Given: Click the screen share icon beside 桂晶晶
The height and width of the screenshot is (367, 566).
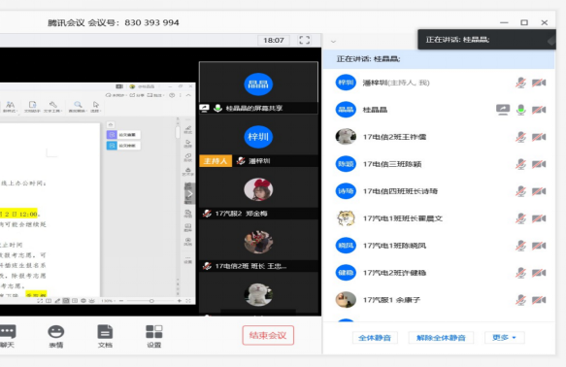Looking at the screenshot, I should click(503, 110).
